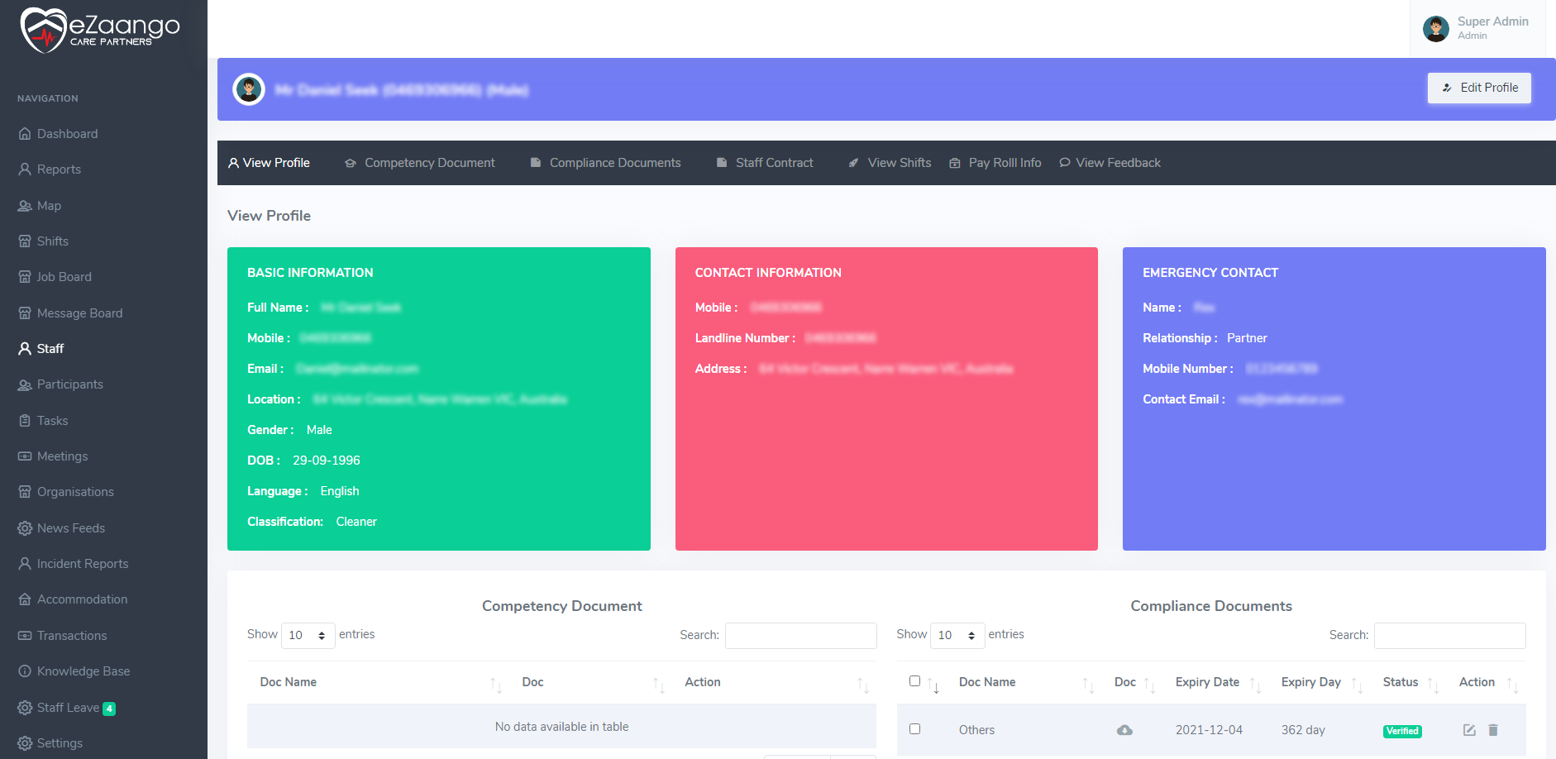The image size is (1556, 759).
Task: Check the select-all checkbox in Compliance Documents
Action: click(914, 680)
